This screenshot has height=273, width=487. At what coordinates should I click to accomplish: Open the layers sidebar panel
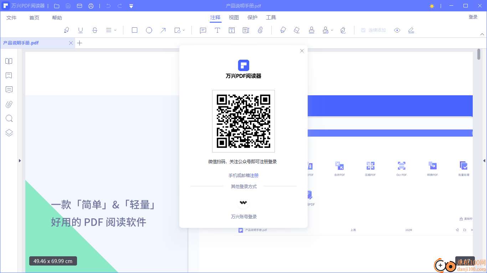coord(9,133)
